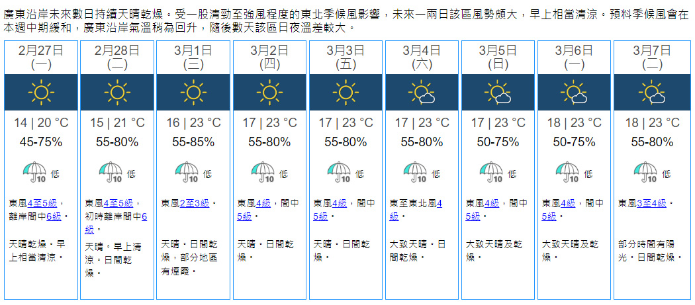This screenshot has height=305, width=695.
Task: Open the 3至4級 wind link for 3月7日
Action: (652, 203)
